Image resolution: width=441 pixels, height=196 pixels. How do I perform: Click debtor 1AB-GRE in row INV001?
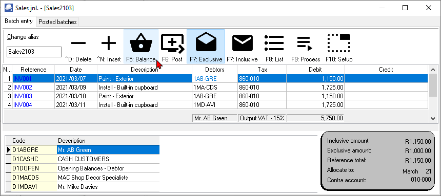point(215,79)
